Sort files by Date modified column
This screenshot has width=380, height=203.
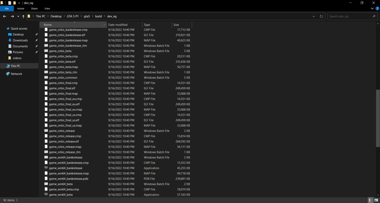point(118,25)
